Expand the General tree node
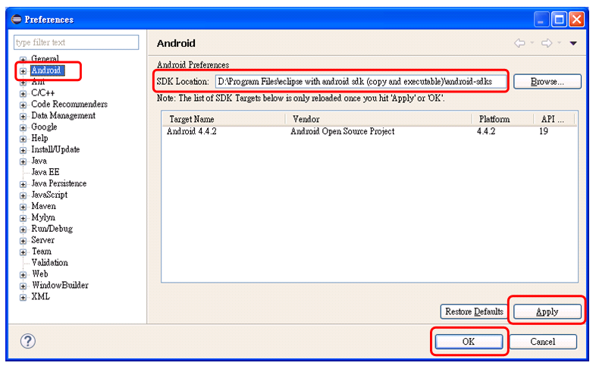Viewport: 596px width, 369px height. (23, 60)
